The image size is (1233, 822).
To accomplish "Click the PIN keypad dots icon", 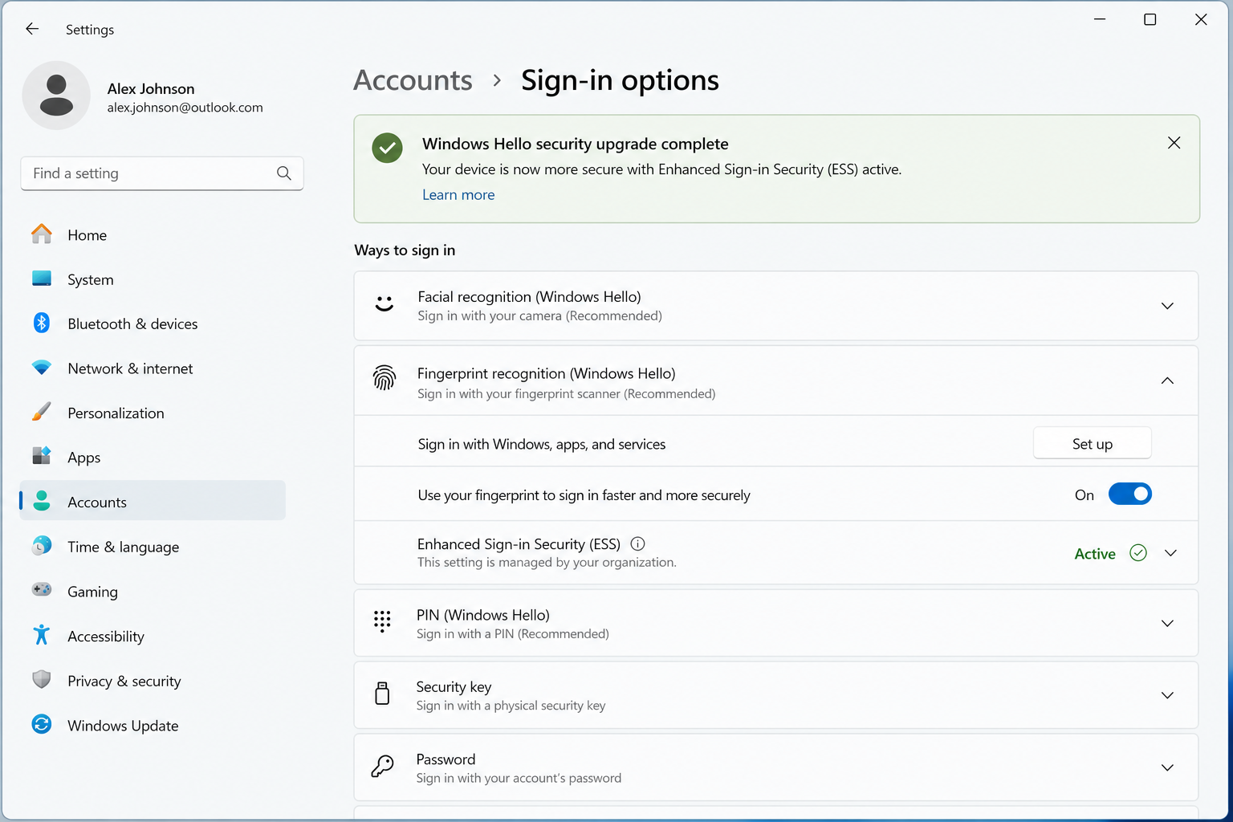I will (x=382, y=621).
